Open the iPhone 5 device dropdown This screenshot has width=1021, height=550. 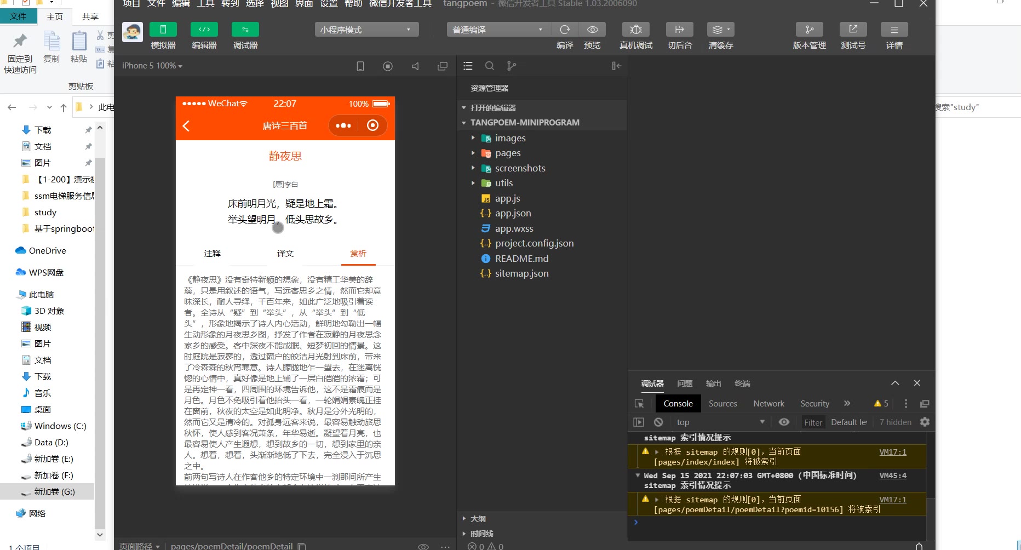152,66
